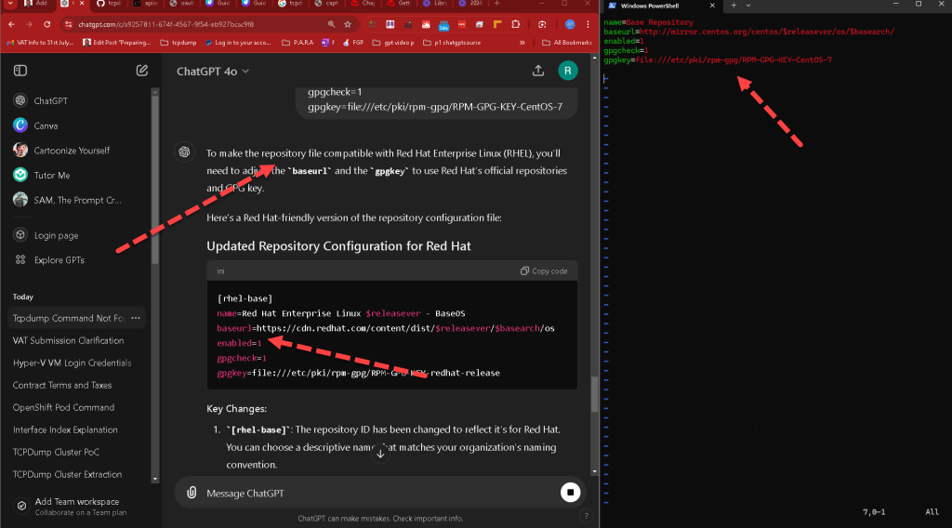Open Log in to your account bookmark
The height and width of the screenshot is (528, 952).
pyautogui.click(x=238, y=43)
